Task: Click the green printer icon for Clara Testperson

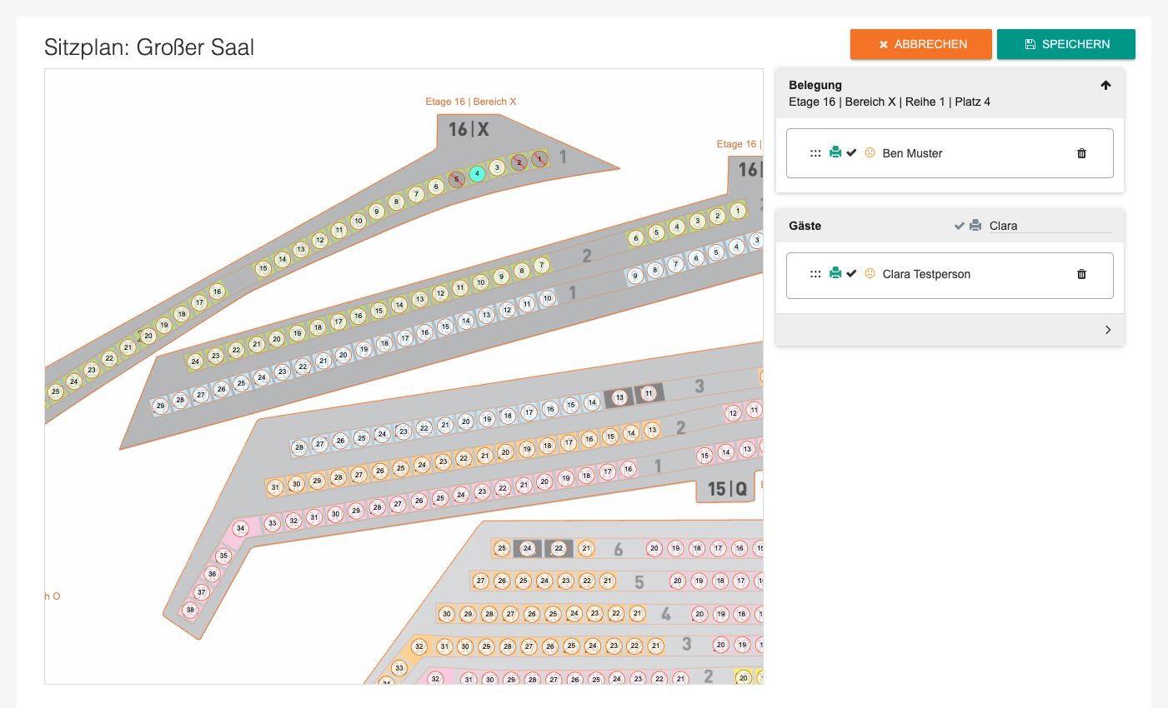Action: (835, 273)
